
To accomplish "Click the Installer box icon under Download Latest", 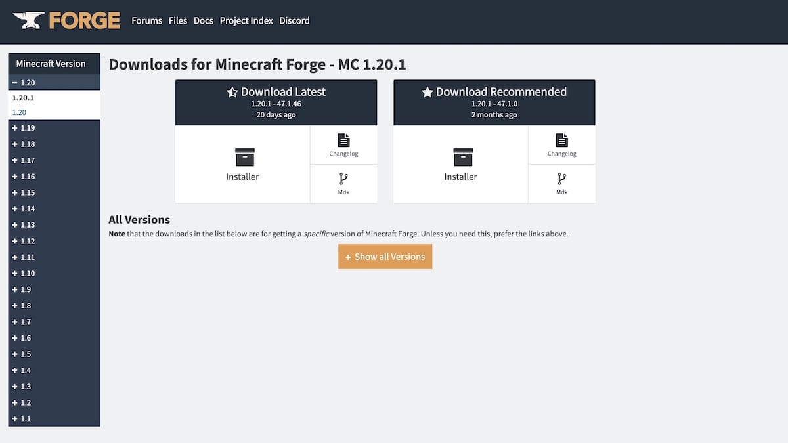I will 244,157.
